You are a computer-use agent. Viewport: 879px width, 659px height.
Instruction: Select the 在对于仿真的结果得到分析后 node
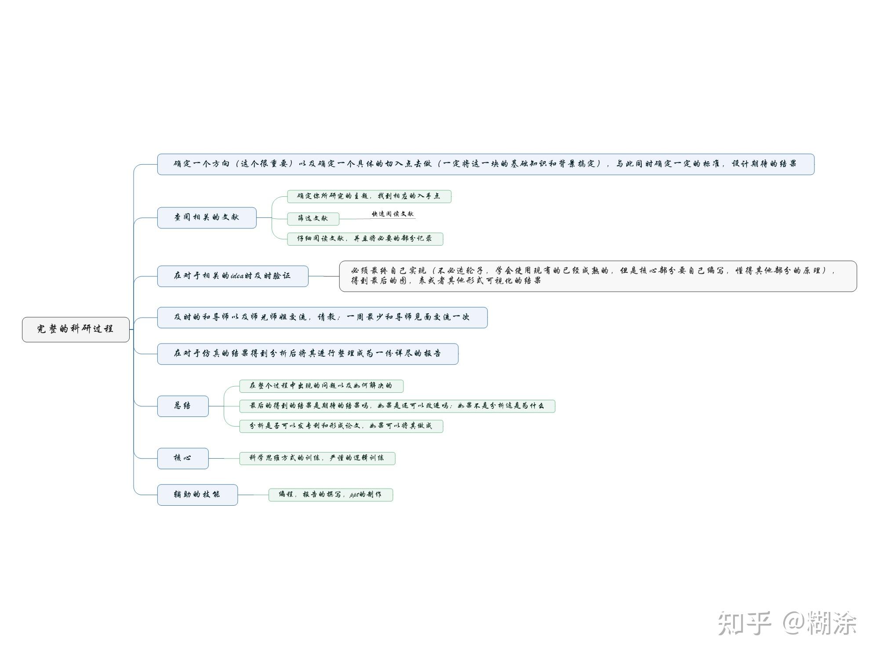tap(308, 354)
